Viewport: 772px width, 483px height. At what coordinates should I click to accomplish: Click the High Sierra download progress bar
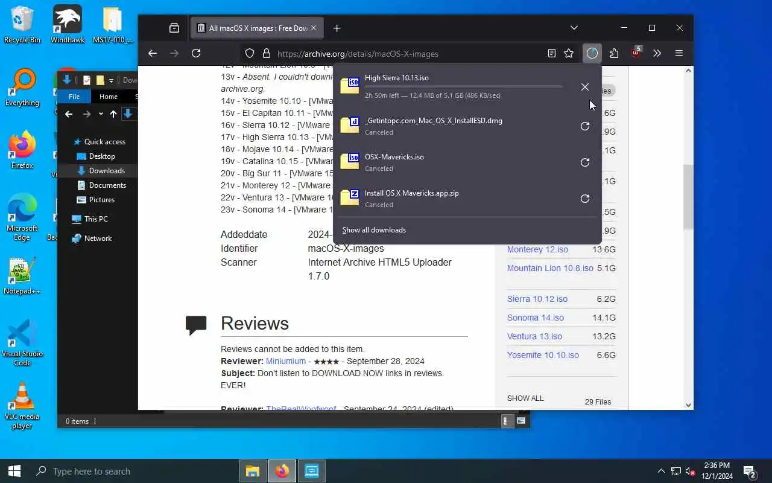tap(464, 87)
